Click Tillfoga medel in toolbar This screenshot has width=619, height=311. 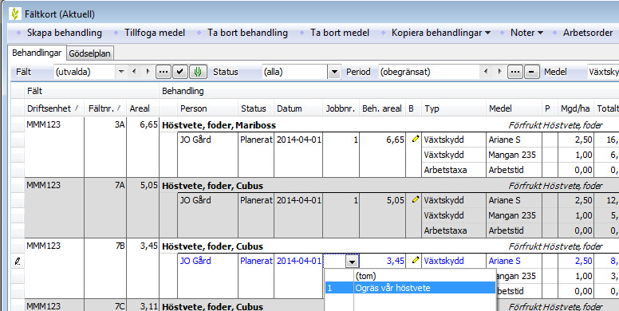pyautogui.click(x=155, y=33)
